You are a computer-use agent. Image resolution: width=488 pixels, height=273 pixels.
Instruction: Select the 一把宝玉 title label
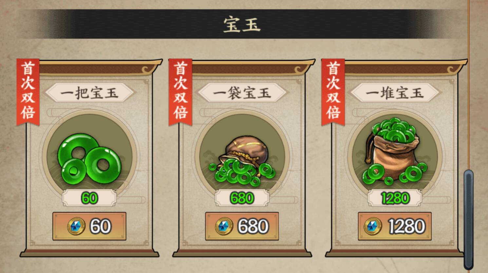(x=89, y=93)
